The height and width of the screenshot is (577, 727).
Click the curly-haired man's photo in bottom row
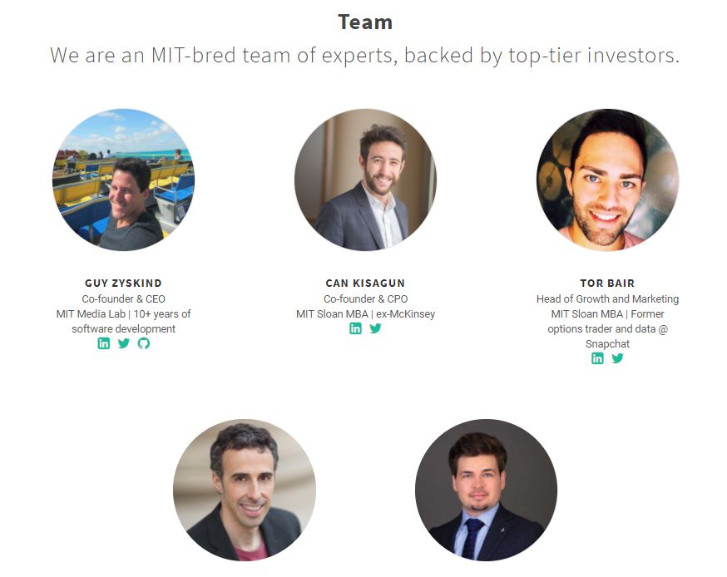[x=245, y=491]
